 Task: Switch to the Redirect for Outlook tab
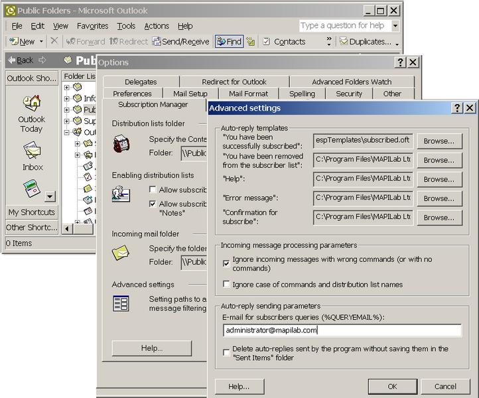(x=234, y=82)
